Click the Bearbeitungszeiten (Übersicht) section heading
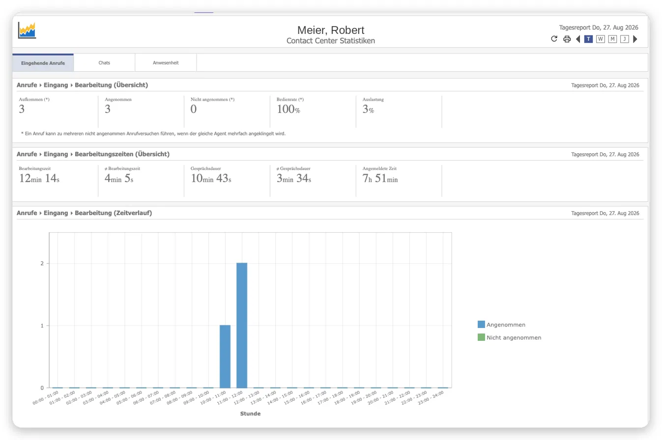 122,154
